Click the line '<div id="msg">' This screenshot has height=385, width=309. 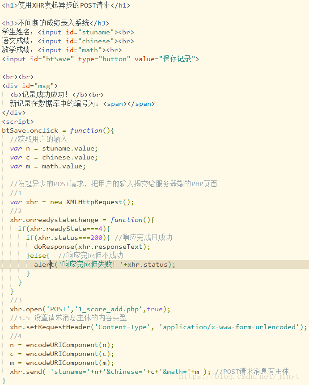pos(30,86)
